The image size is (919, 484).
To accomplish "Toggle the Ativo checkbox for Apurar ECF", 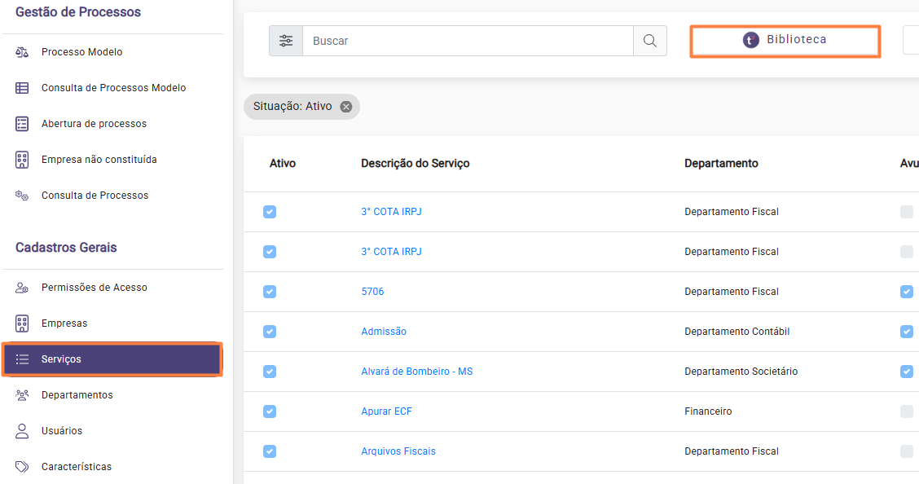I will [x=270, y=411].
